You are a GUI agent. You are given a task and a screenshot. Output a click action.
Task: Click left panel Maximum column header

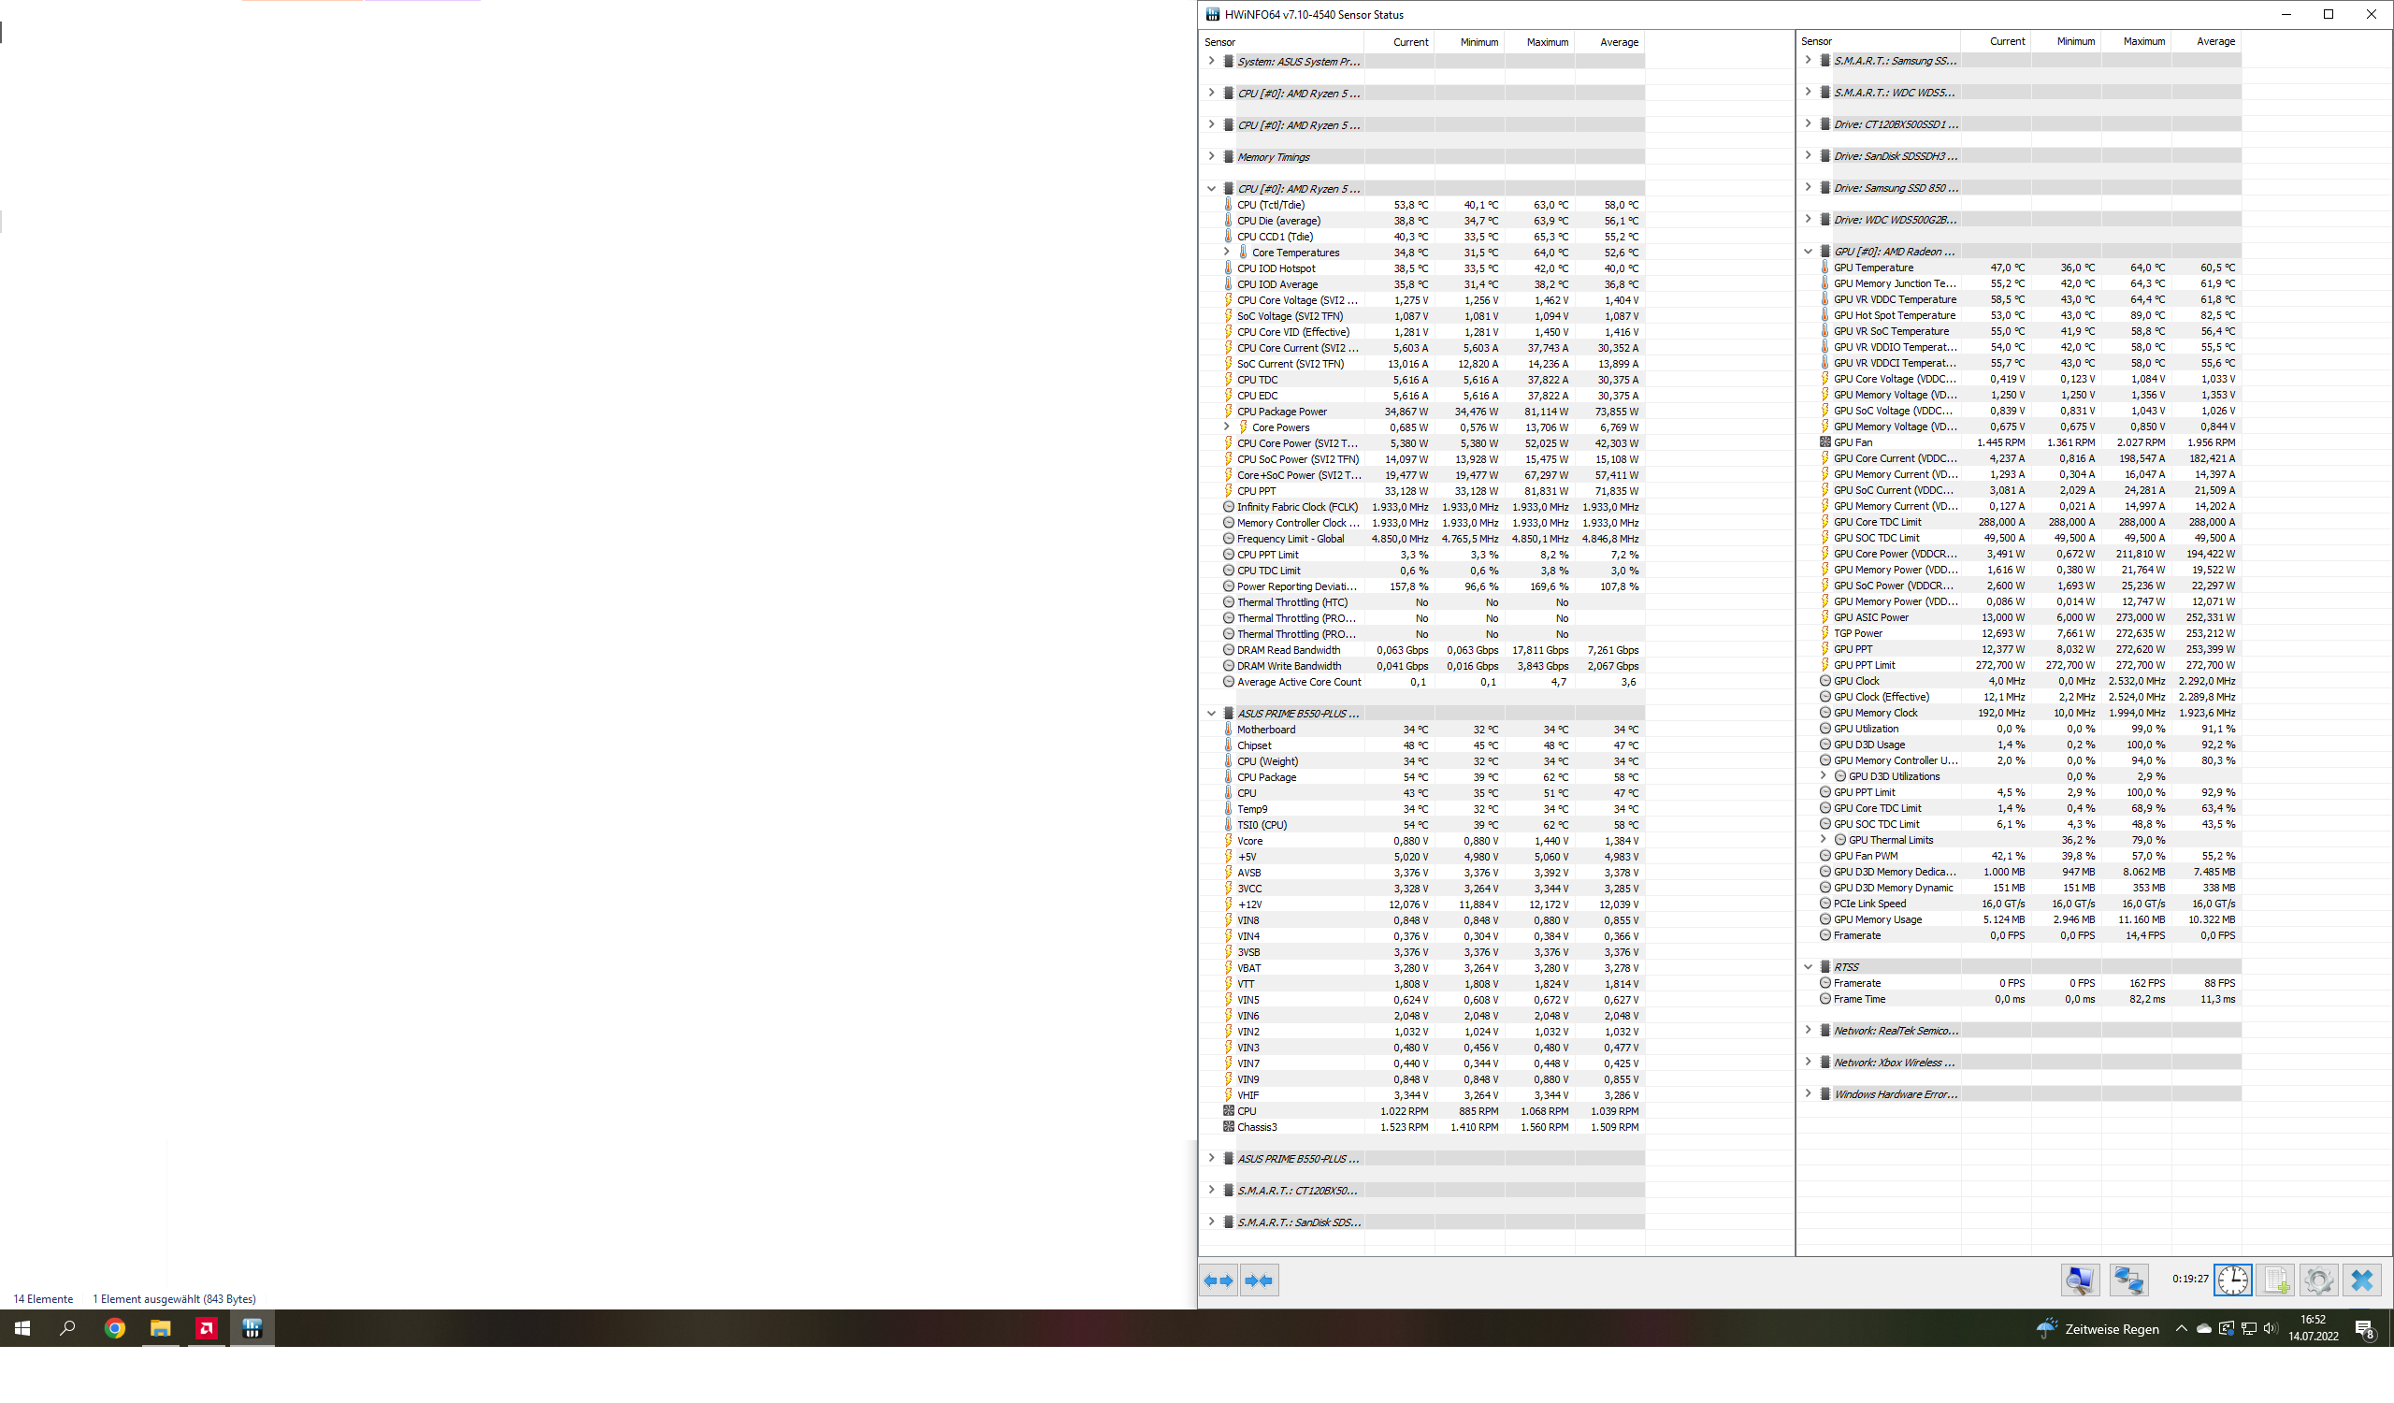click(1547, 42)
